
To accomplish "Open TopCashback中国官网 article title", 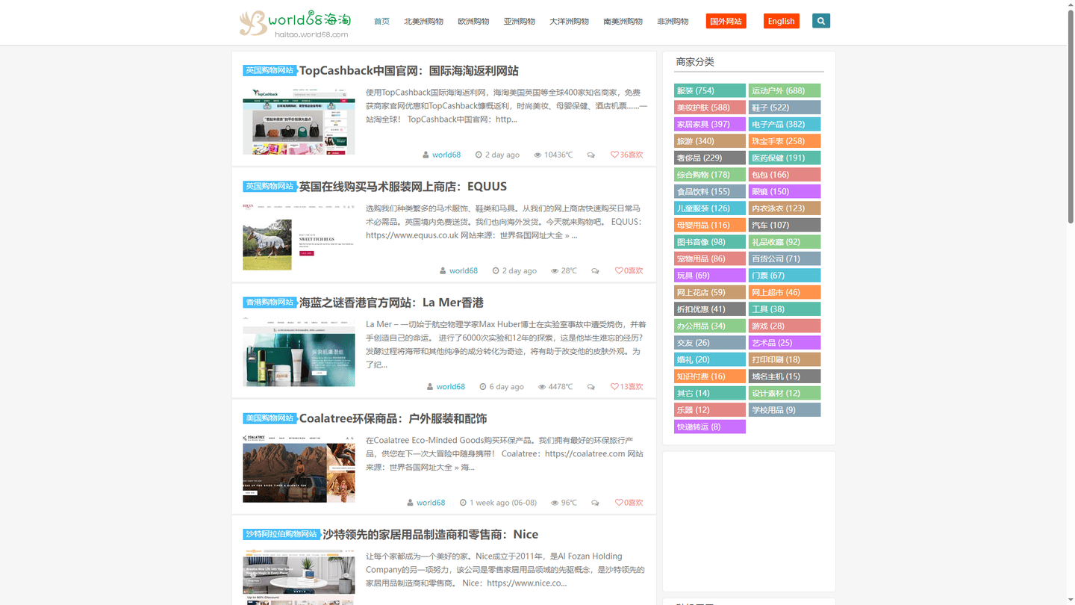I will tap(408, 70).
